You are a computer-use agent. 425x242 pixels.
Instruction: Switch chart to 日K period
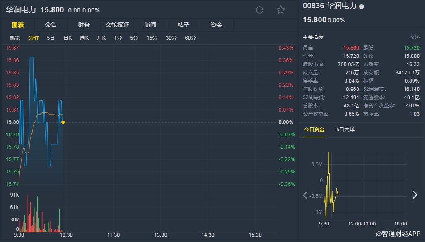(68, 38)
